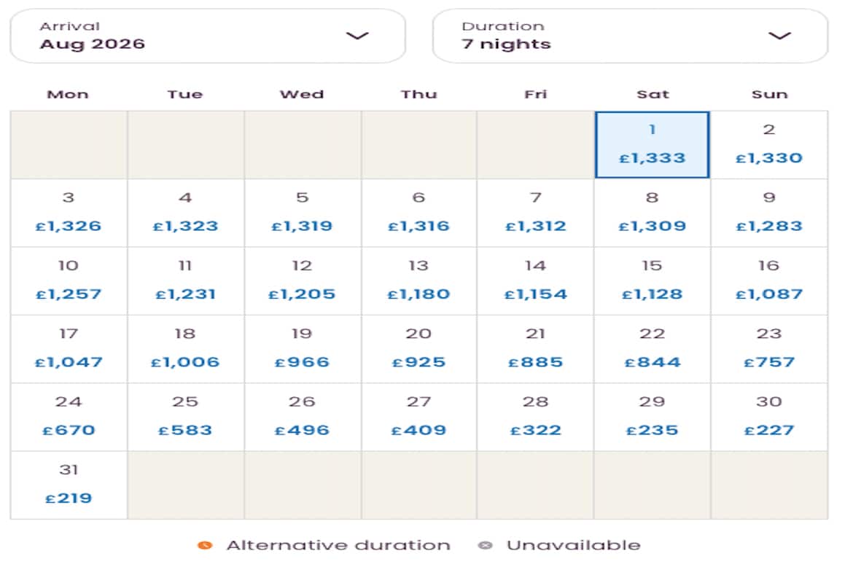Pick August 18 for £1,006

tap(185, 348)
